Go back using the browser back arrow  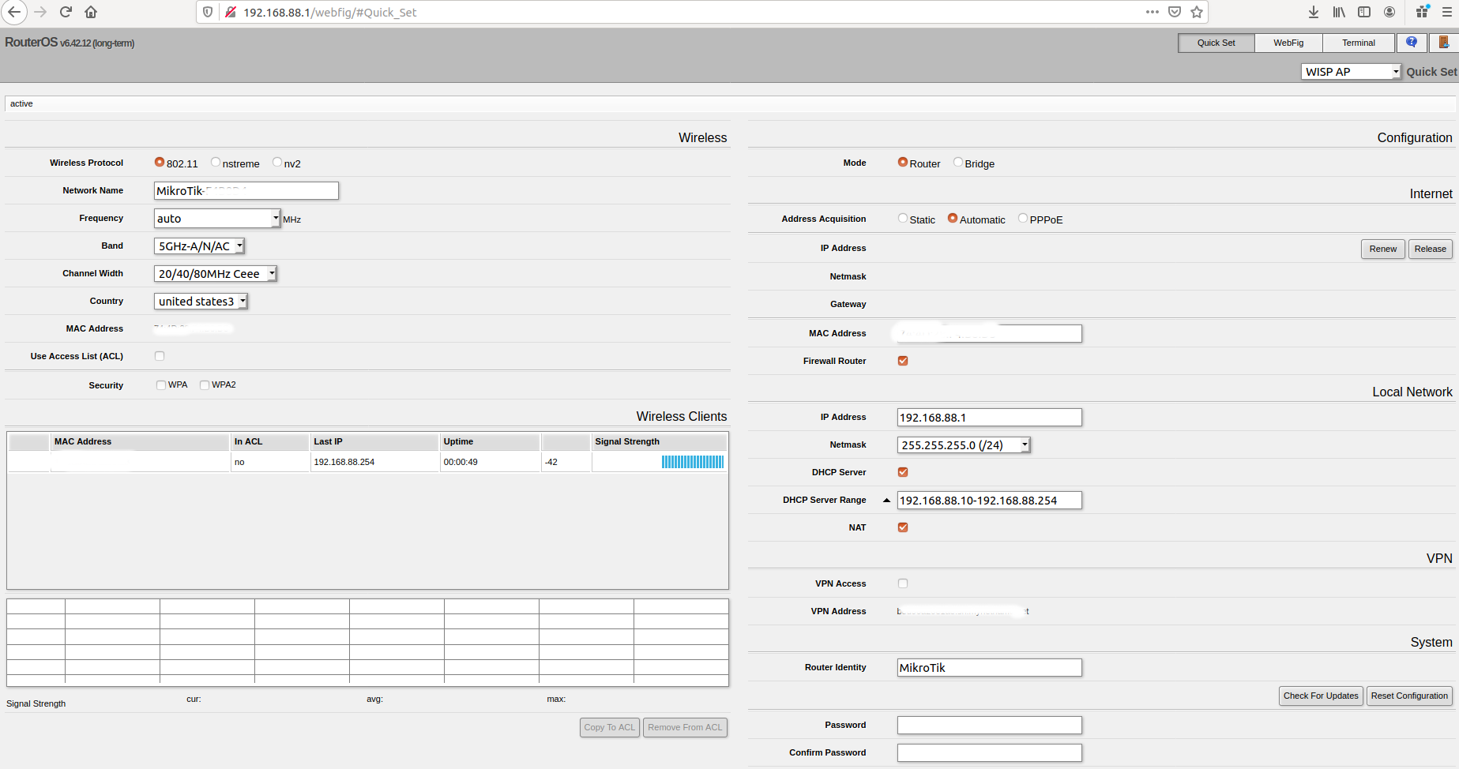click(14, 12)
